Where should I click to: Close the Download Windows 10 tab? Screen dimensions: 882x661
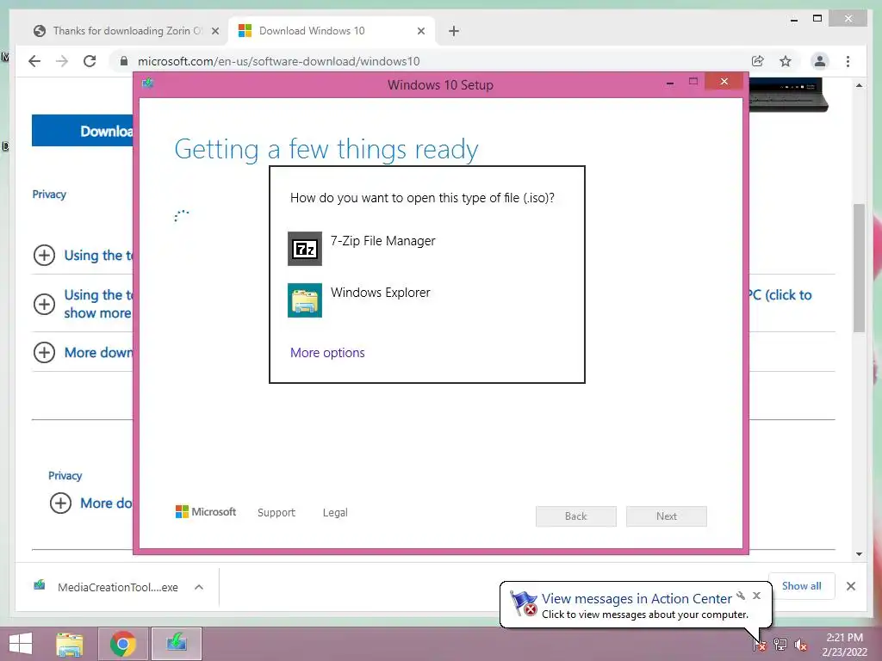420,31
